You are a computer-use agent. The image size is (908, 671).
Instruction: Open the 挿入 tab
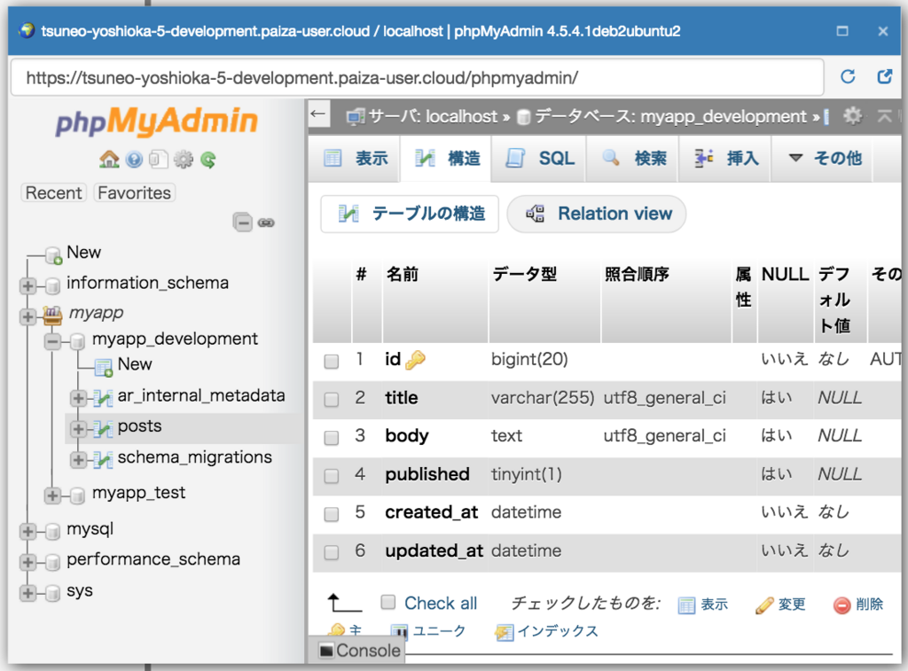(x=725, y=158)
